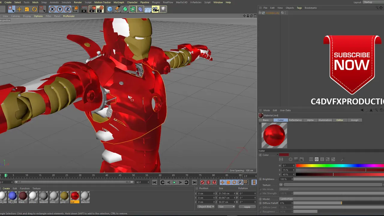Add a Light object
This screenshot has width=384, height=216.
pyautogui.click(x=163, y=9)
